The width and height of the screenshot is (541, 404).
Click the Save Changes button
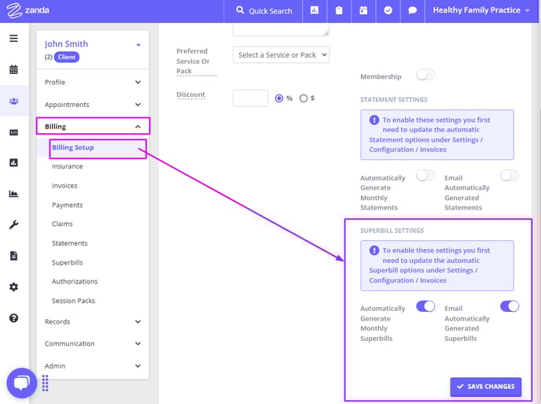tap(485, 387)
